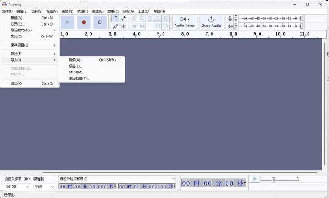Image resolution: width=329 pixels, height=198 pixels.
Task: Click the vertical scrollbar of track area
Action: click(324, 104)
